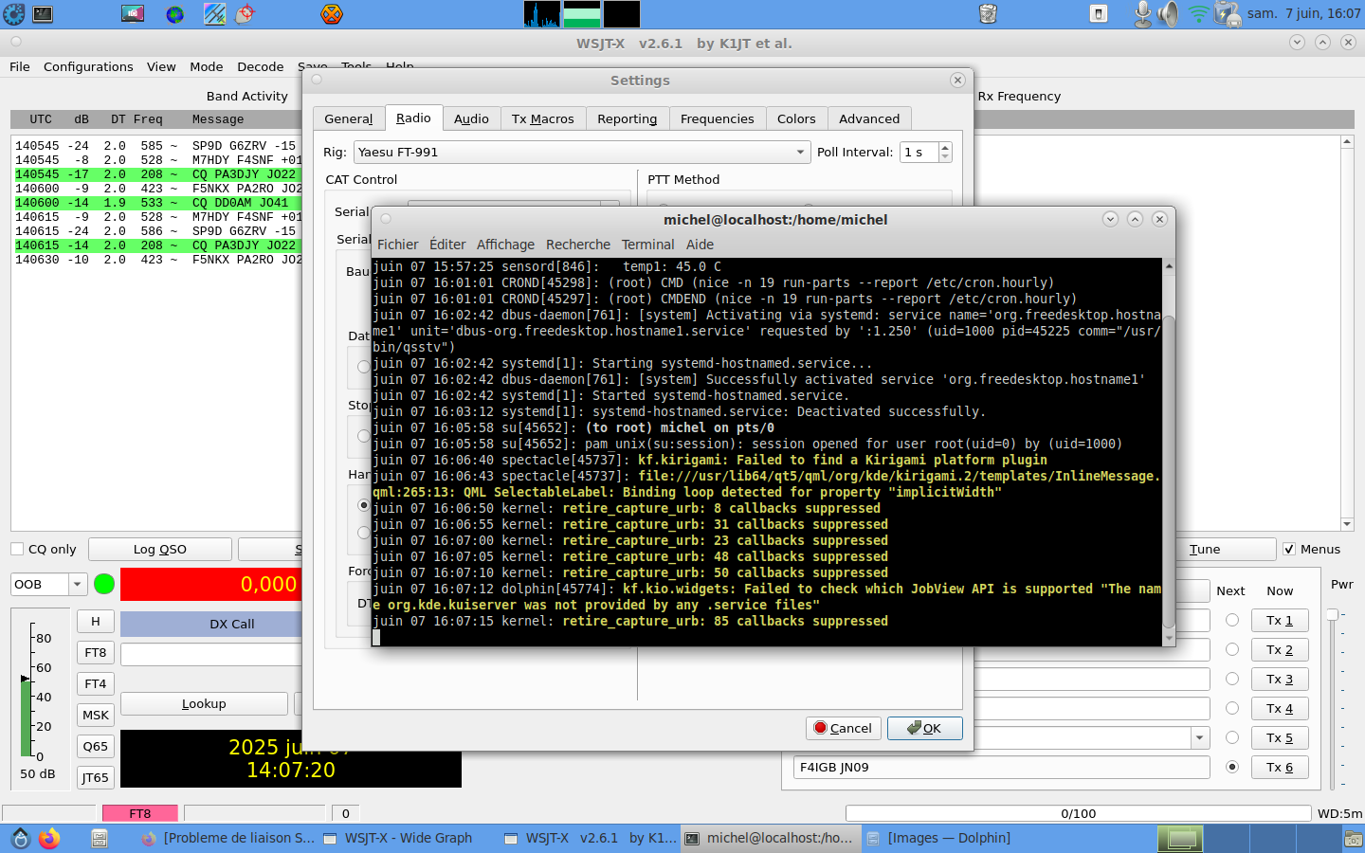This screenshot has width=1365, height=853.
Task: Click the OK button in Settings
Action: point(924,728)
